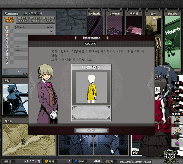183x164 pixels.
Task: Click the 경험치 progress value 1691098/1711980
Action: pyautogui.click(x=131, y=162)
